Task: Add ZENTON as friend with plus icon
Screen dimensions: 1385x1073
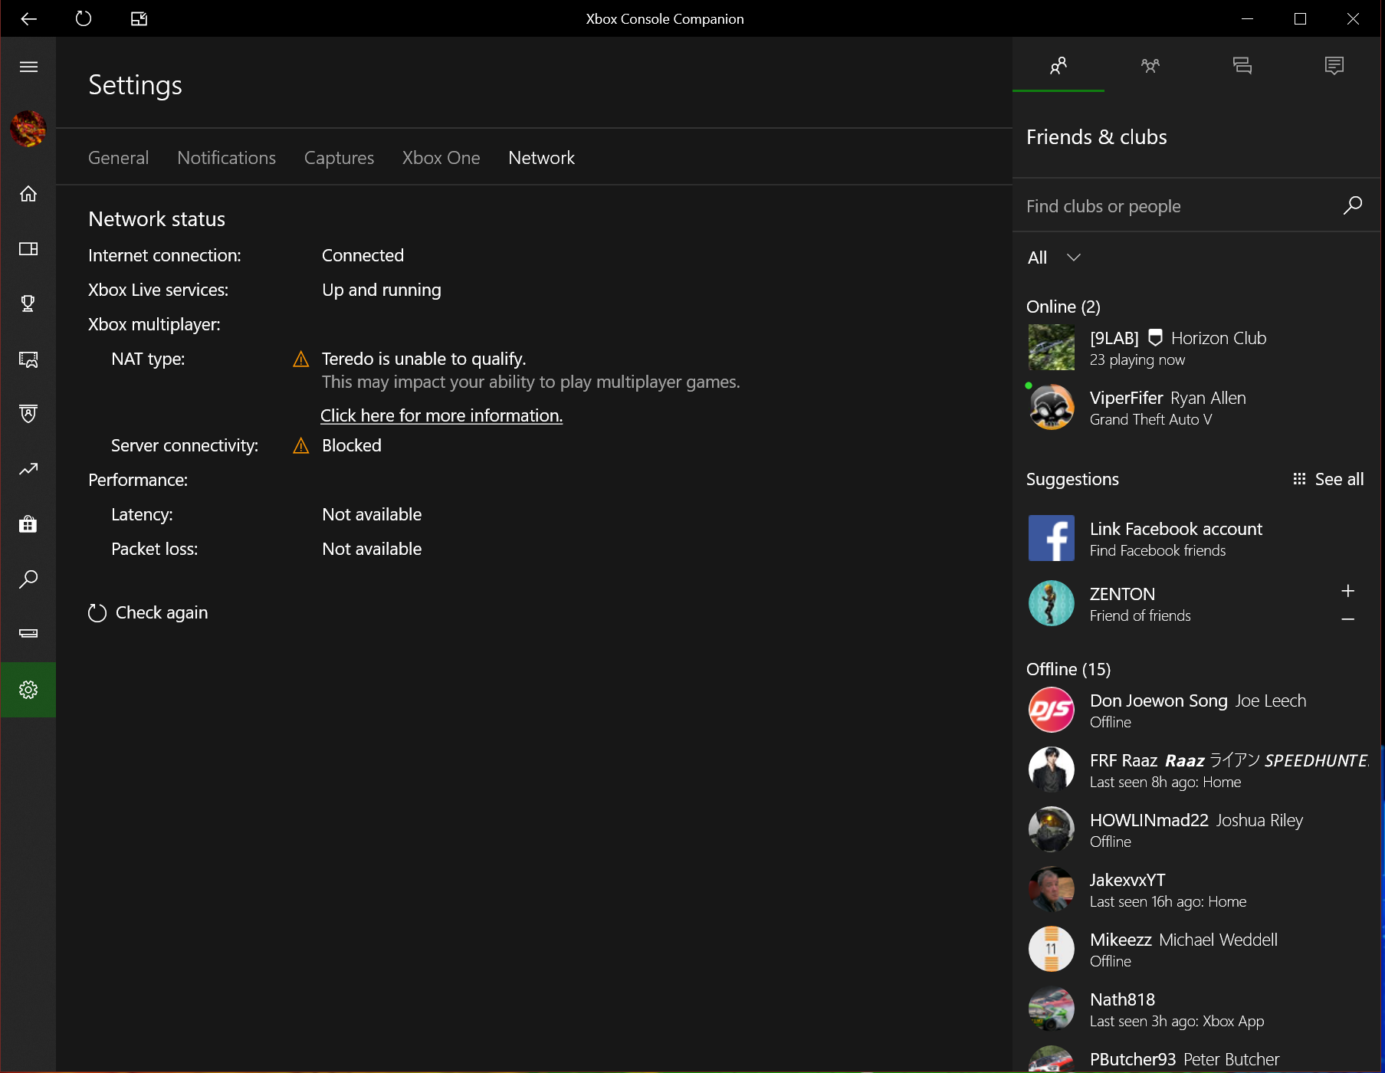Action: click(1348, 591)
